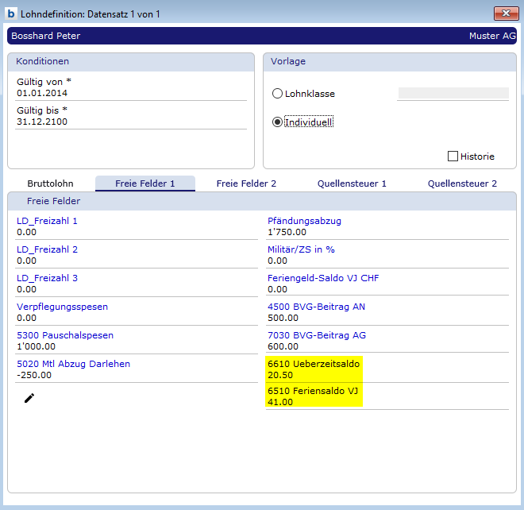
Task: Click the app logo in title bar
Action: point(12,13)
